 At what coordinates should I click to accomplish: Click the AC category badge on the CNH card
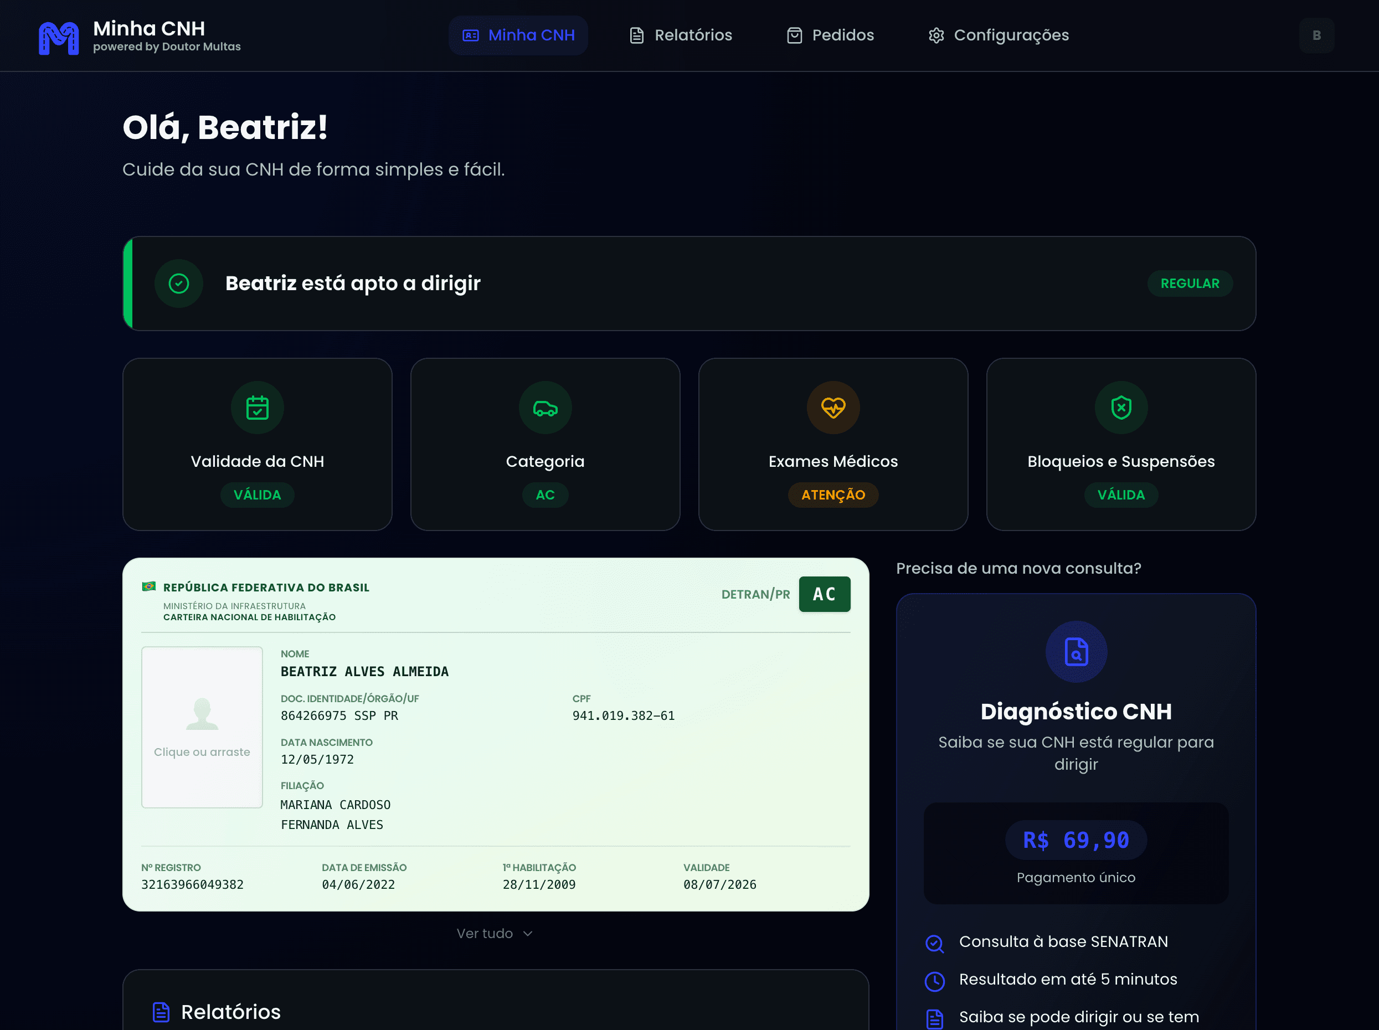click(x=824, y=594)
